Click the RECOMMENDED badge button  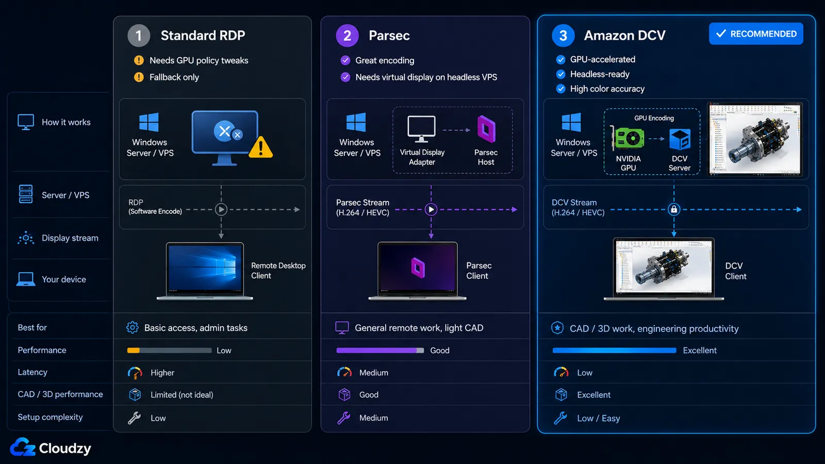click(x=756, y=34)
